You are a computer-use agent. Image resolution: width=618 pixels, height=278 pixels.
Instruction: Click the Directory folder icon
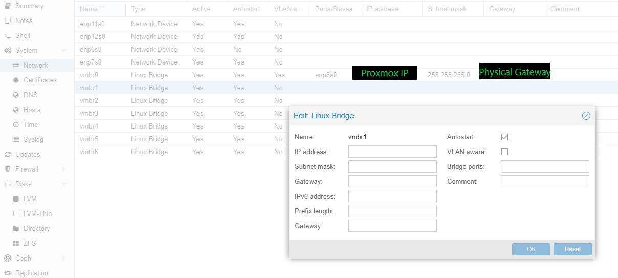[16, 229]
